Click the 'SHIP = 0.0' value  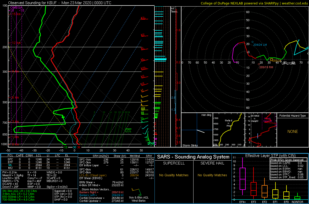pyautogui.click(x=61, y=199)
